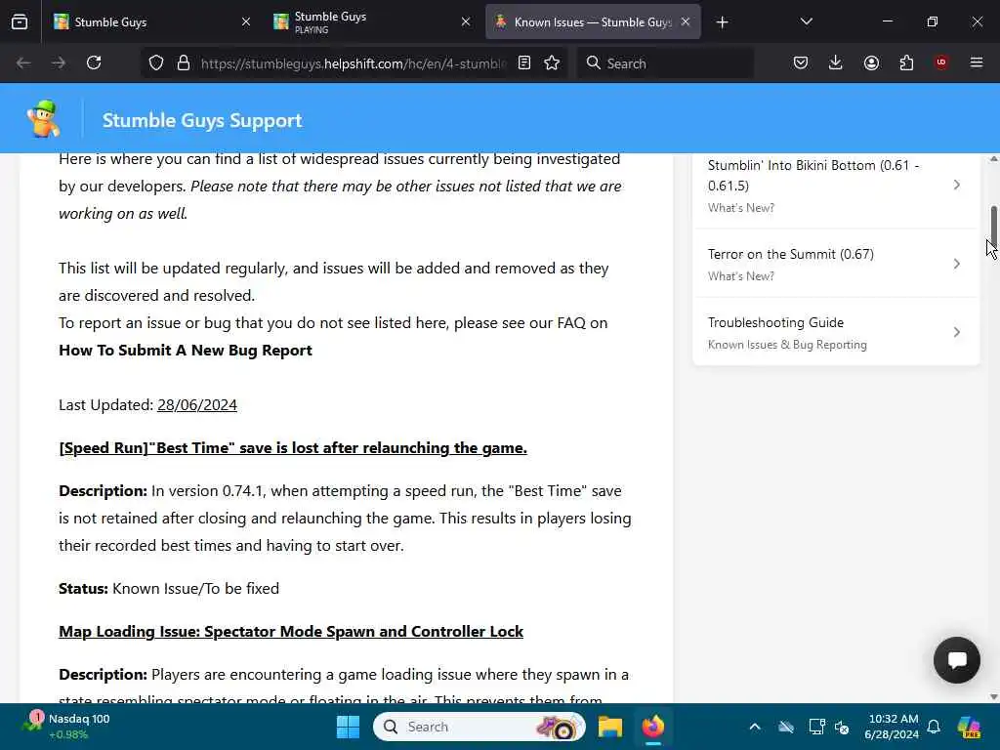Open the Save to Pocket icon
Viewport: 1000px width, 750px height.
tap(801, 62)
